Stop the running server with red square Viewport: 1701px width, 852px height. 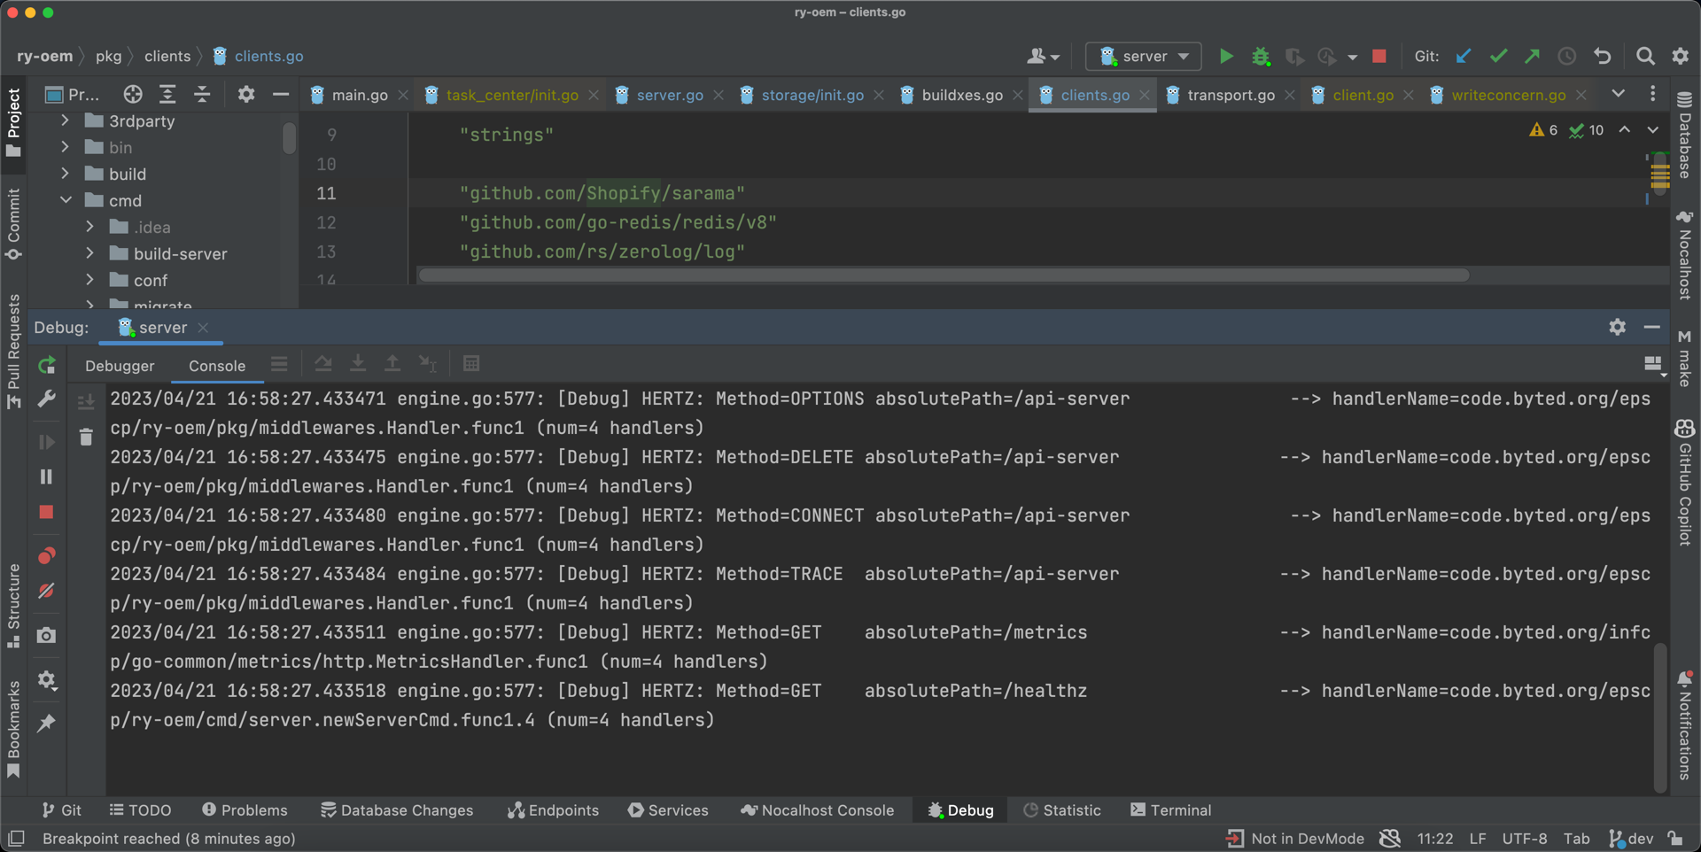pyautogui.click(x=1379, y=57)
